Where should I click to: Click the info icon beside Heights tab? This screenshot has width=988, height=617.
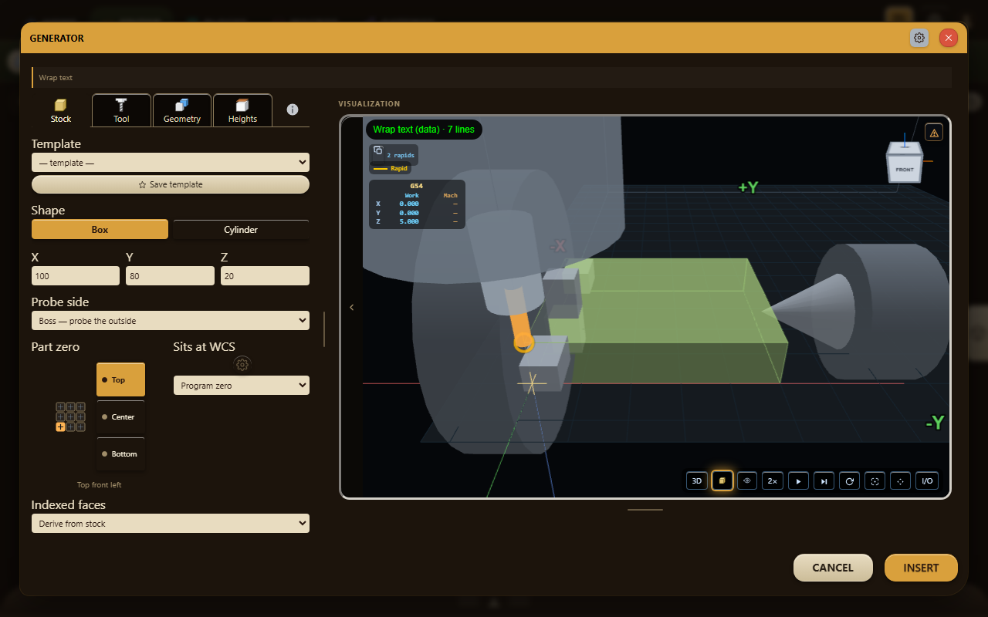click(293, 110)
